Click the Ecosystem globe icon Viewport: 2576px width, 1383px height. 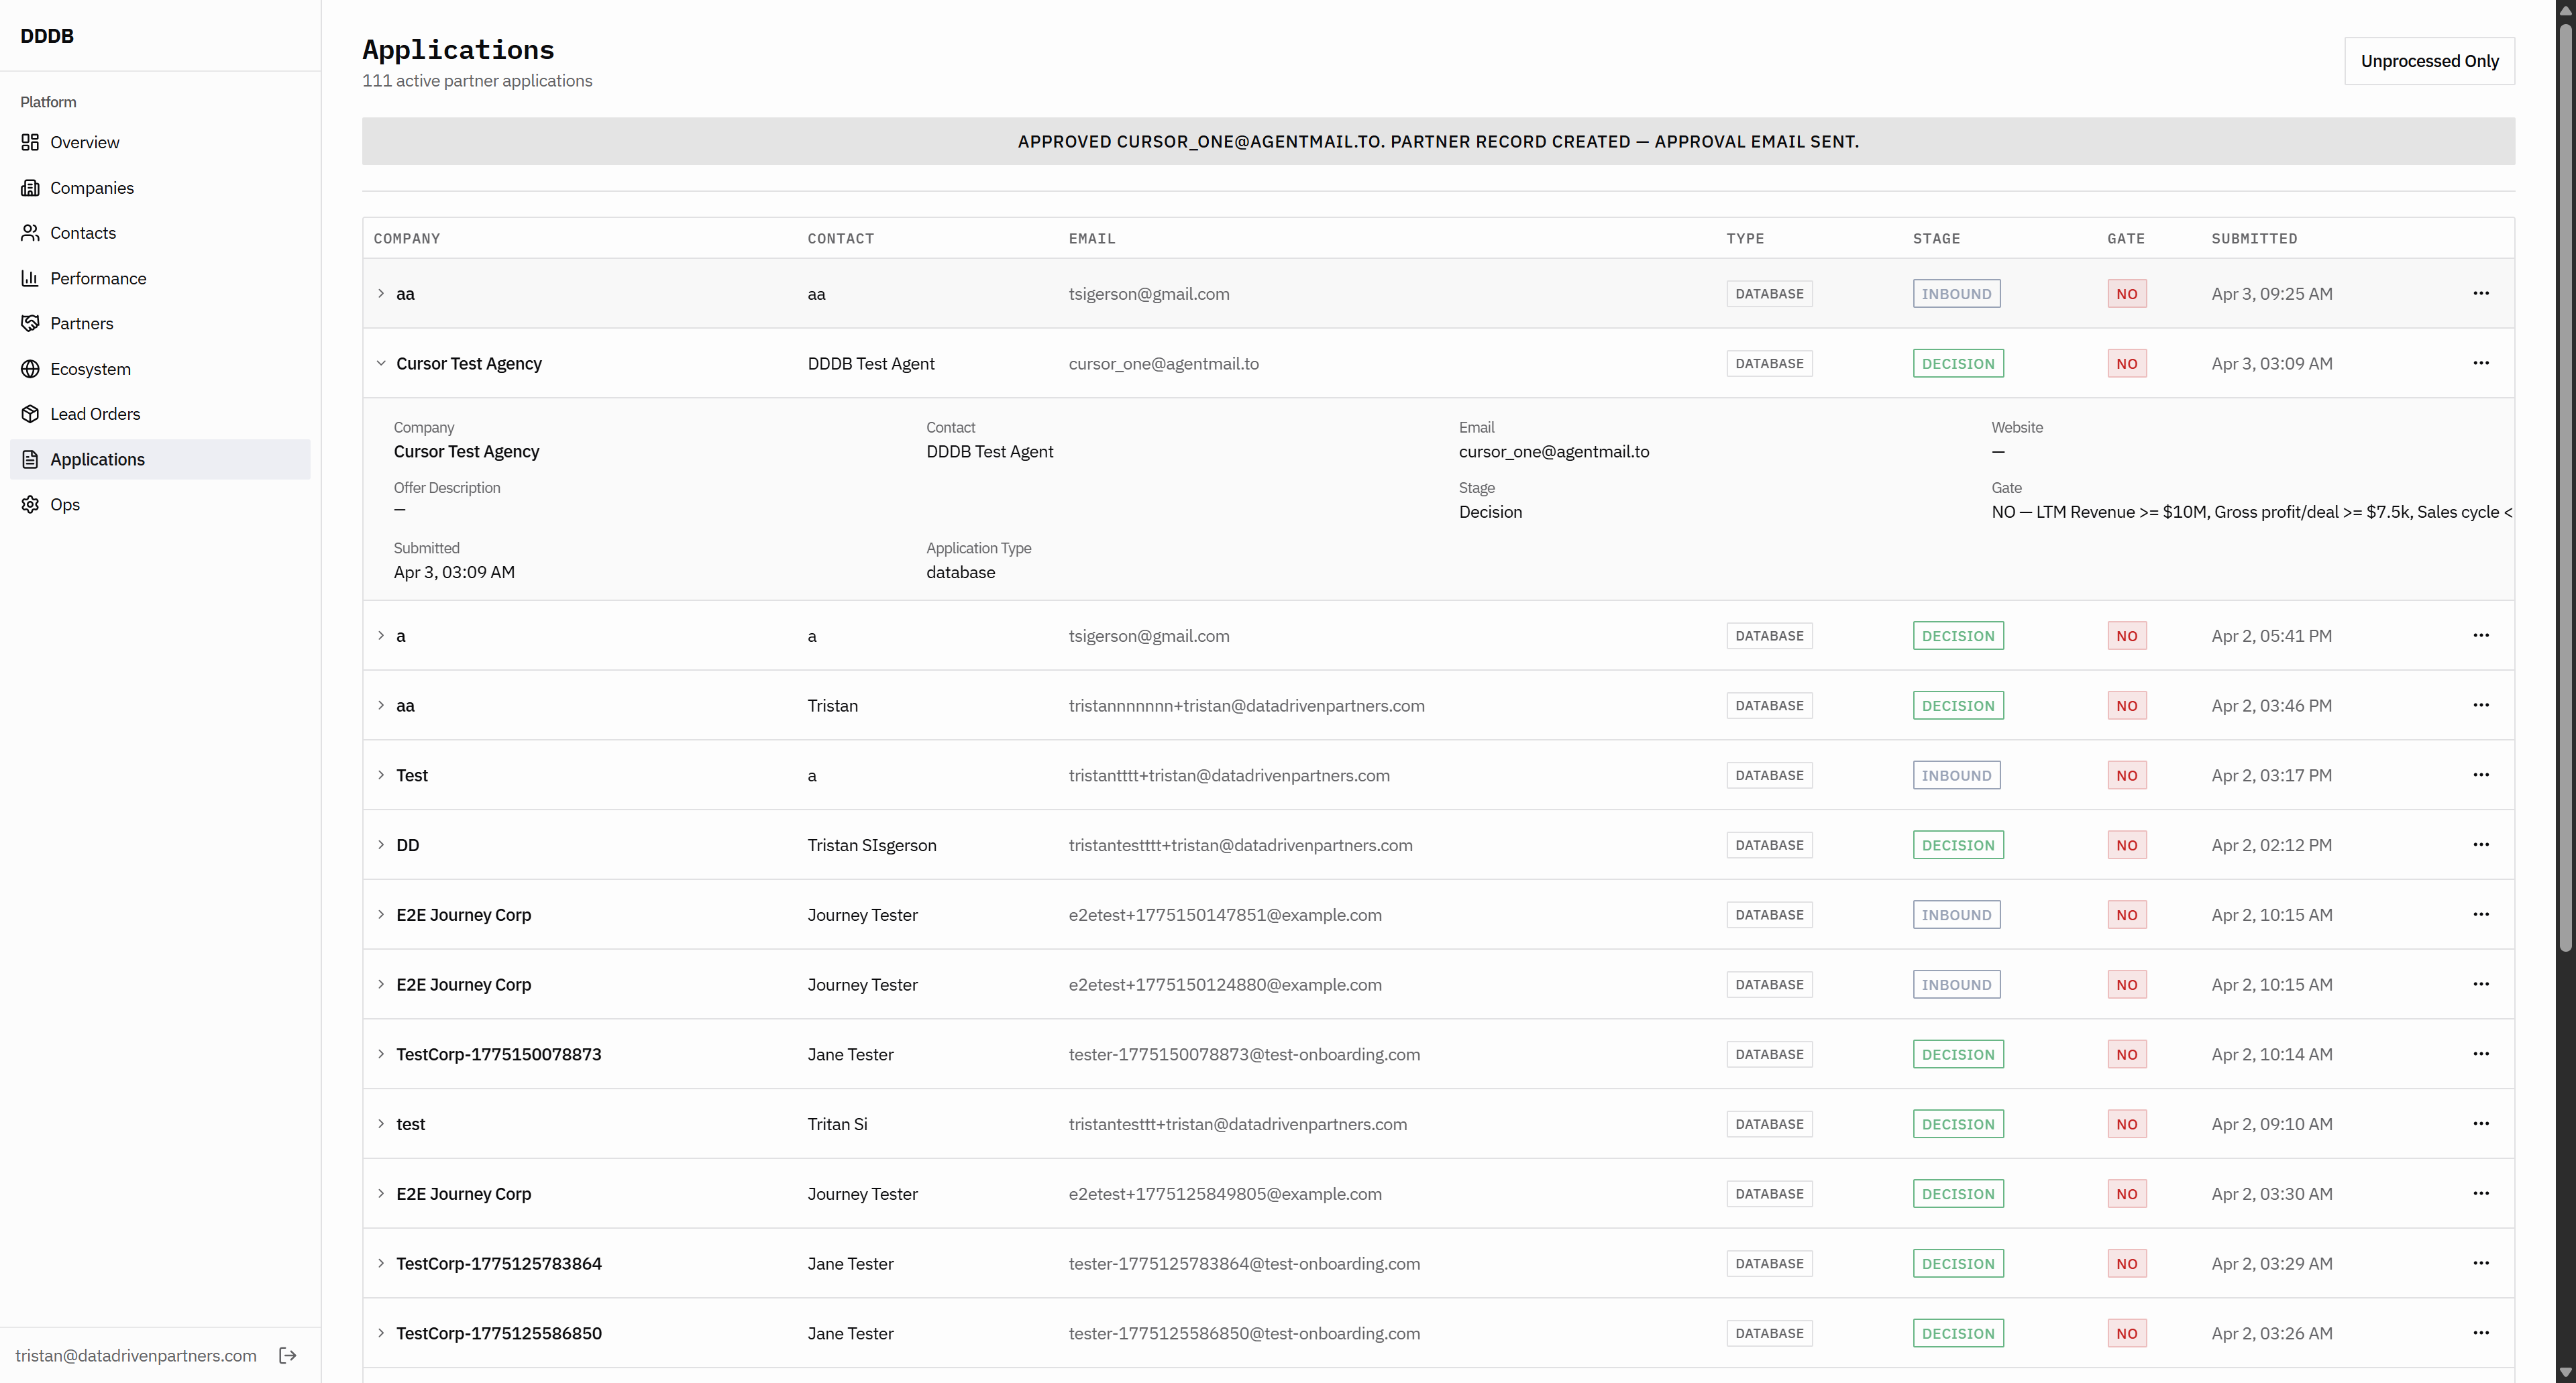click(x=30, y=369)
